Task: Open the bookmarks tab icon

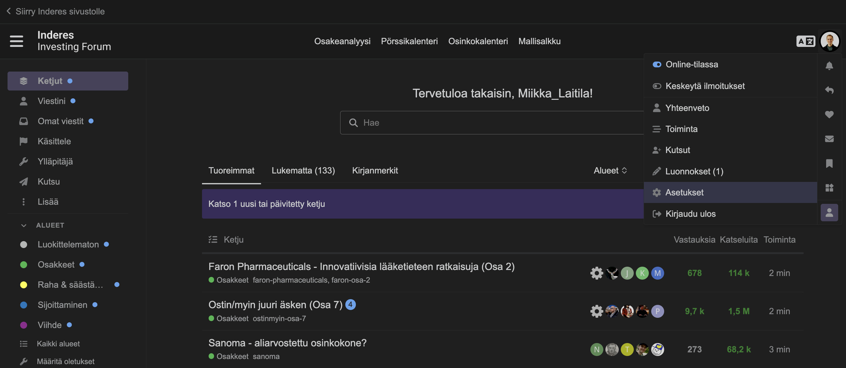Action: 829,163
